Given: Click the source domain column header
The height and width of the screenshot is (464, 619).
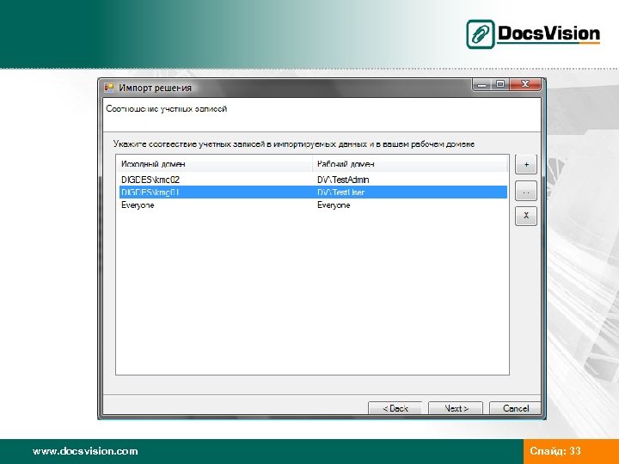Looking at the screenshot, I should coord(215,164).
